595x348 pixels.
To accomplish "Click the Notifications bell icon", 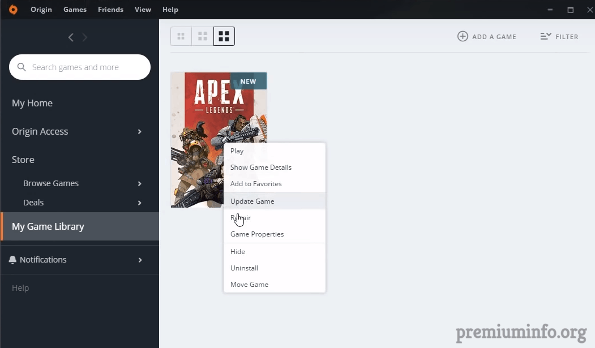I will point(12,260).
